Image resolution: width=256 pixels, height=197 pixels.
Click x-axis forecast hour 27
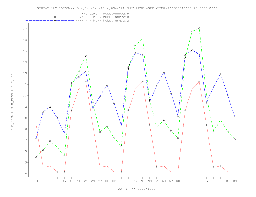pyautogui.click(x=100, y=181)
